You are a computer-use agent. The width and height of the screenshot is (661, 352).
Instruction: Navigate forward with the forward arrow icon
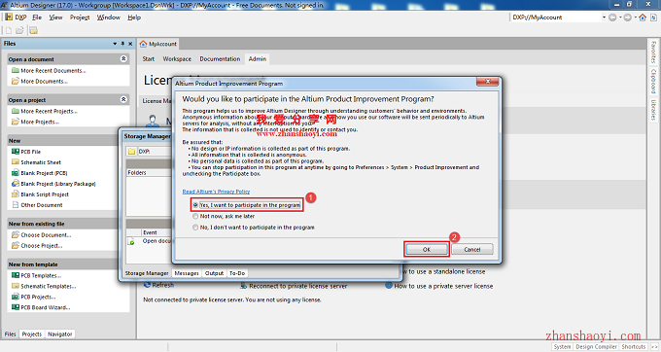(627, 18)
